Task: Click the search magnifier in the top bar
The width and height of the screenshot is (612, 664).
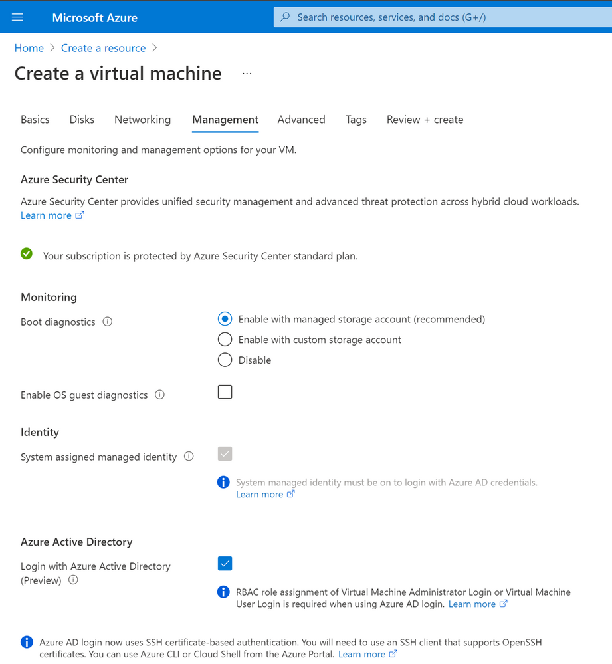Action: point(285,17)
